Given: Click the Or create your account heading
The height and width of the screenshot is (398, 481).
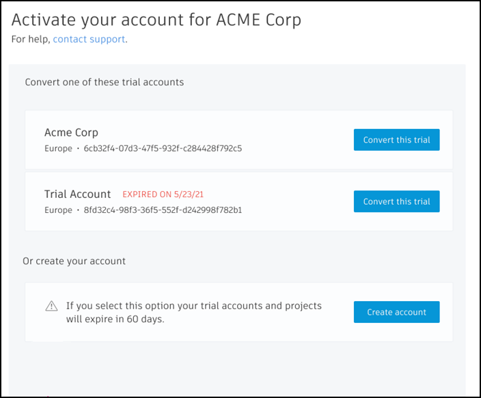Looking at the screenshot, I should pos(74,261).
